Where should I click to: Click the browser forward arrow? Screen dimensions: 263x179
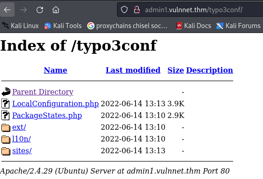point(23,10)
